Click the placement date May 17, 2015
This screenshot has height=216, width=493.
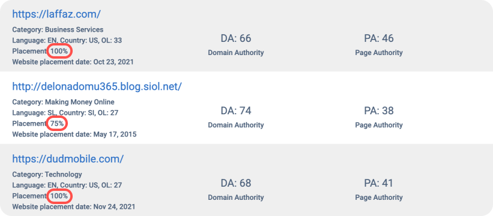click(x=115, y=135)
